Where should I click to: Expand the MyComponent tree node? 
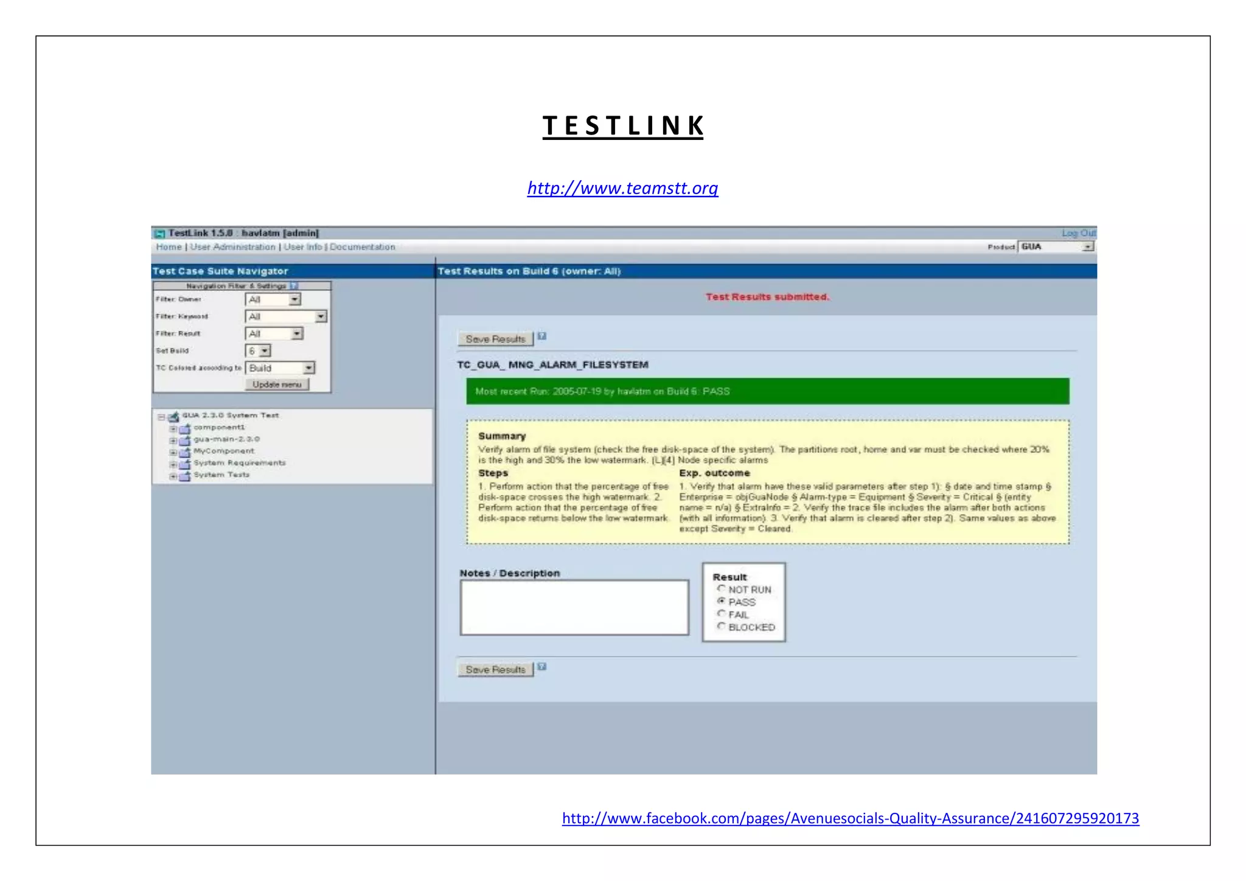tap(173, 453)
